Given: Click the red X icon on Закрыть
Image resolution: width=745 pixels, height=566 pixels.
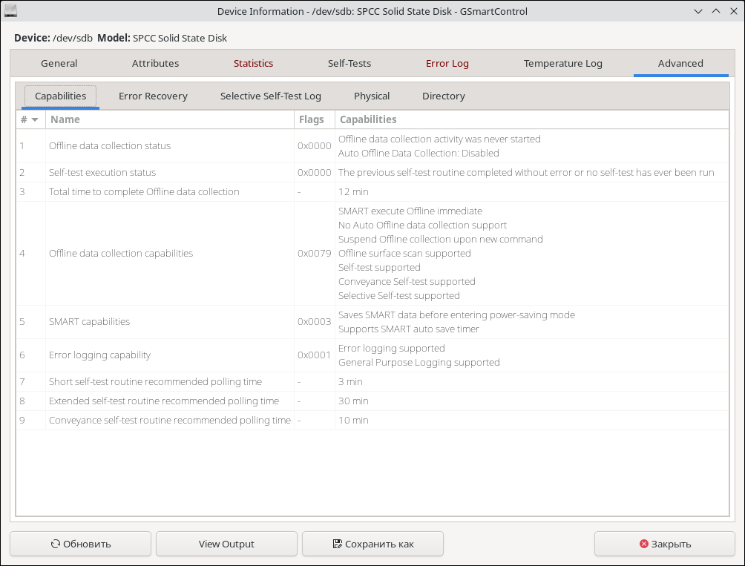Looking at the screenshot, I should click(644, 544).
